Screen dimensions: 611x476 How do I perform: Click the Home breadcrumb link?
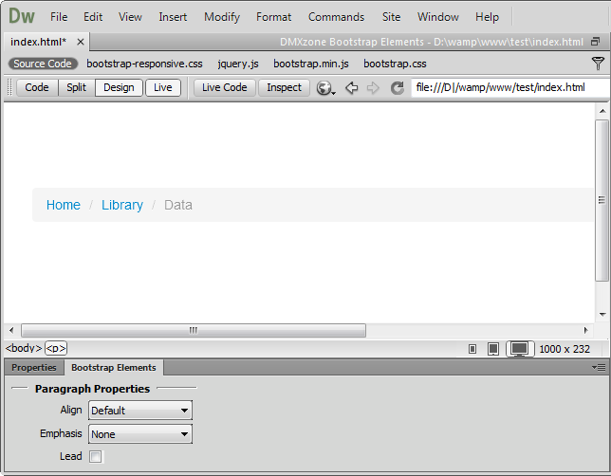tap(64, 205)
